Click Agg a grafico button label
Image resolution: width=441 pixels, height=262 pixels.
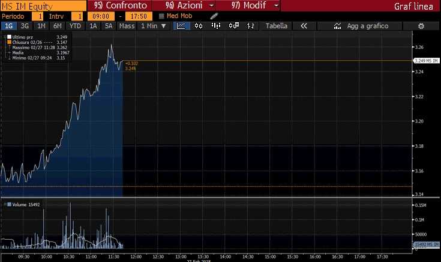click(368, 26)
